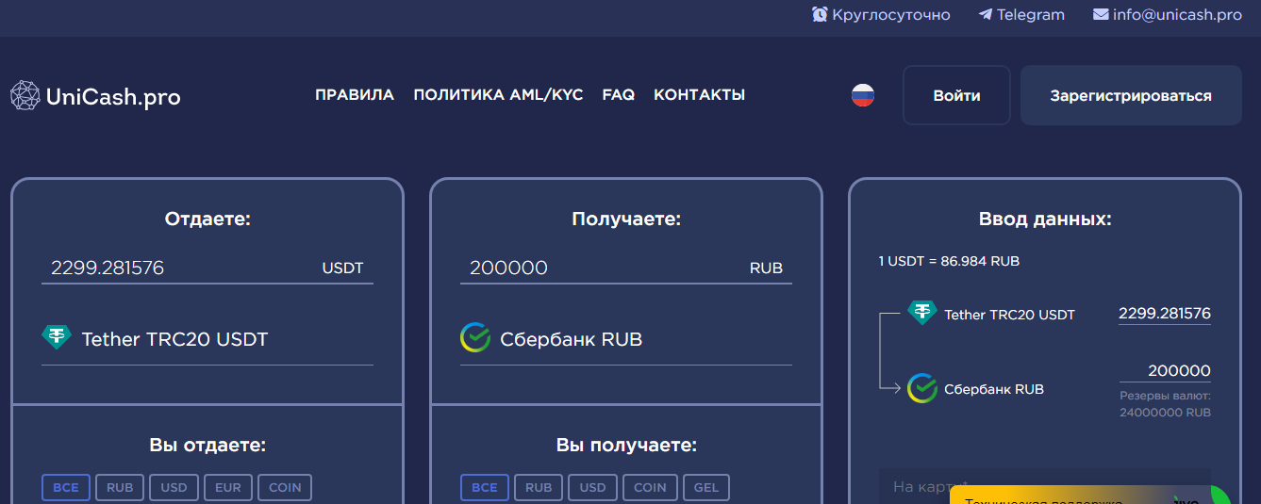Go to the FAQ page

point(619,95)
